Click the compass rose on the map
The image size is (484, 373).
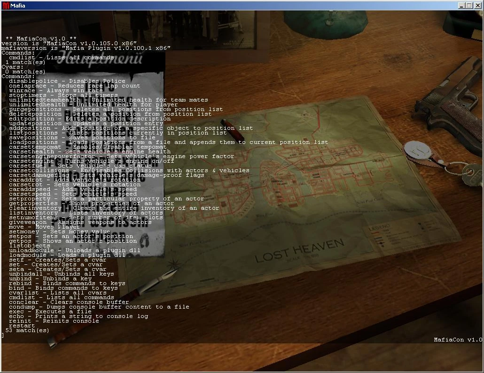point(174,264)
